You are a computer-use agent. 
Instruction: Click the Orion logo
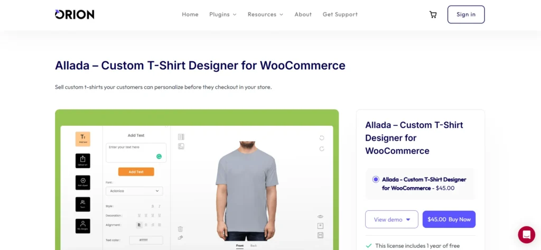point(74,14)
